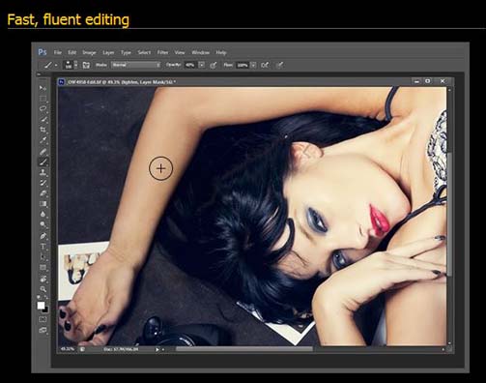This screenshot has width=486, height=383.
Task: Toggle pressure for opacity button
Action: 214,65
